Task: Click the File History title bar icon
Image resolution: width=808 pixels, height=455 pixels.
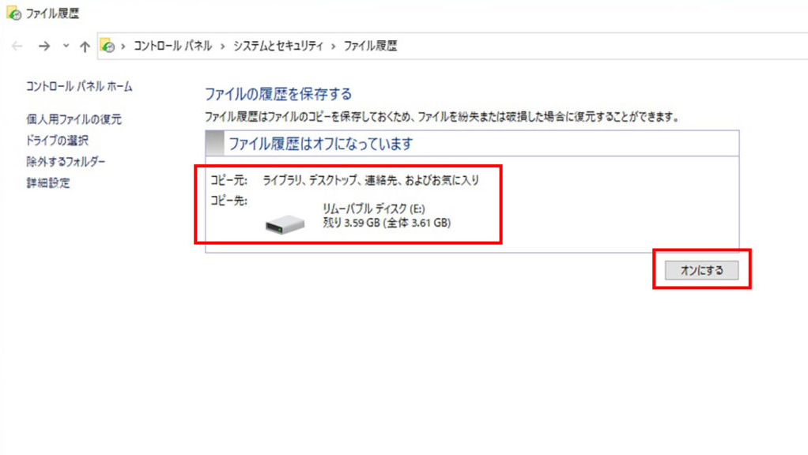Action: tap(14, 13)
